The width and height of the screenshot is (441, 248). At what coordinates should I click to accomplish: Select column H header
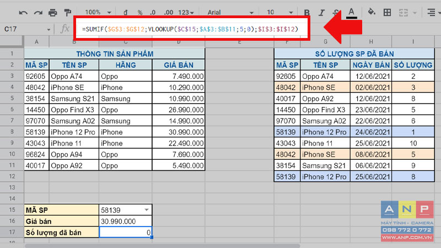click(371, 42)
